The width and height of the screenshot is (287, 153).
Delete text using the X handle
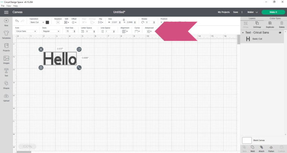tap(41, 50)
